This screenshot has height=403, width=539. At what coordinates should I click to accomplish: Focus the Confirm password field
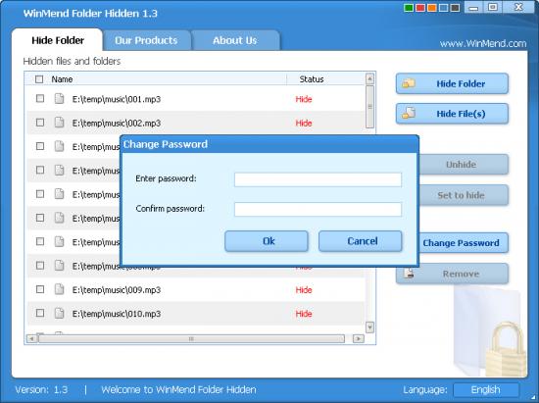tap(318, 209)
